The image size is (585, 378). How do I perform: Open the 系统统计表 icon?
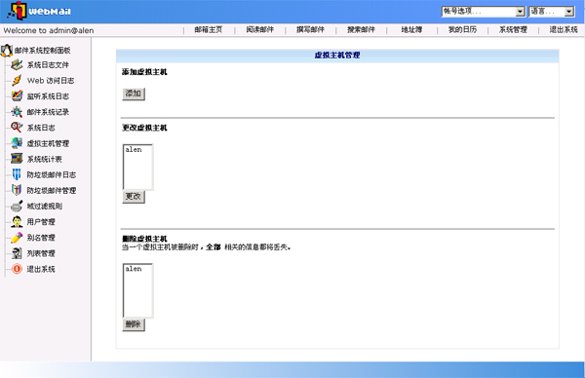coord(17,159)
